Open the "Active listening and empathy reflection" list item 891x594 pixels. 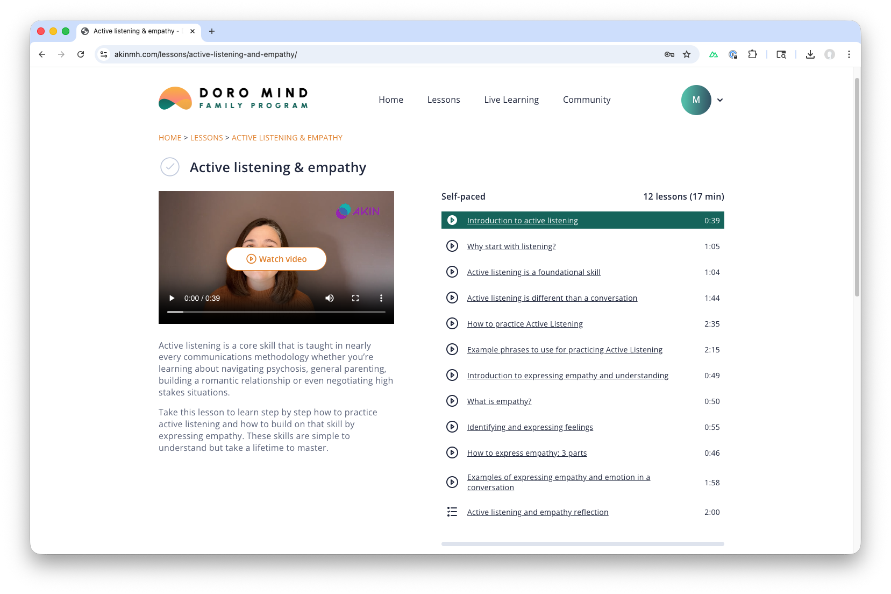[x=537, y=512]
